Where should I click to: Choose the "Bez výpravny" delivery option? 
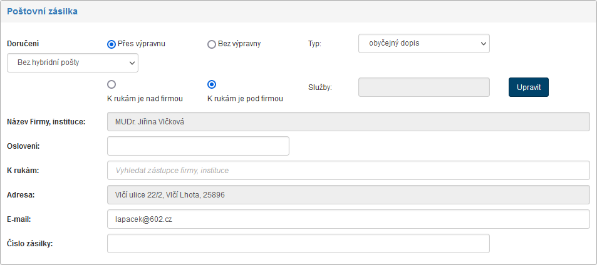212,44
